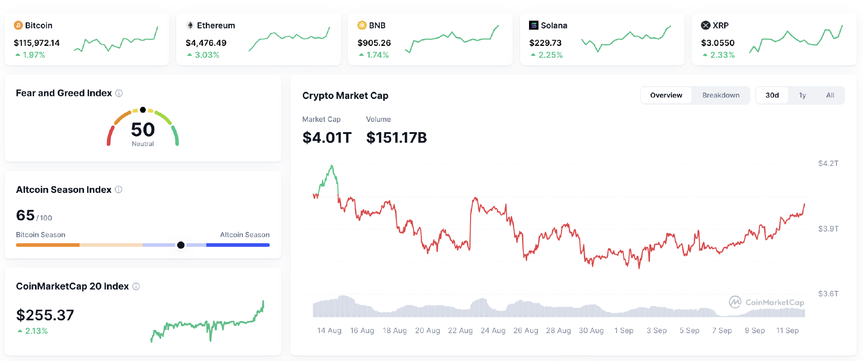Click Ethereum green up-arrow change indicator

(190, 55)
